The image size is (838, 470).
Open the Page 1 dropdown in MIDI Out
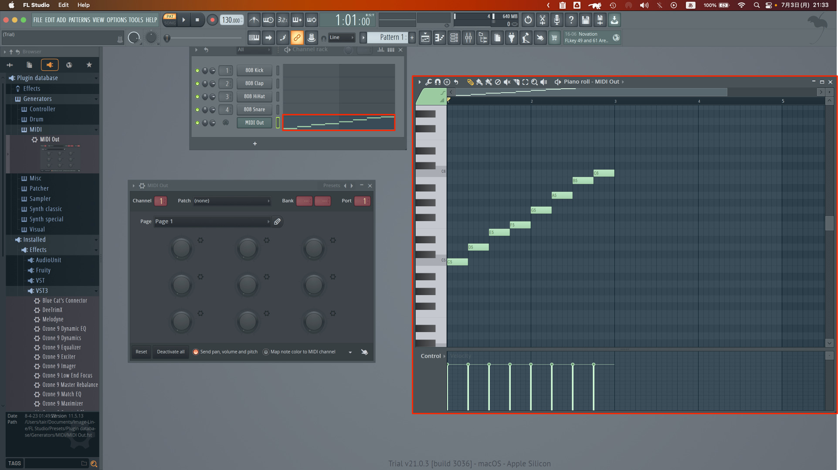tap(212, 222)
